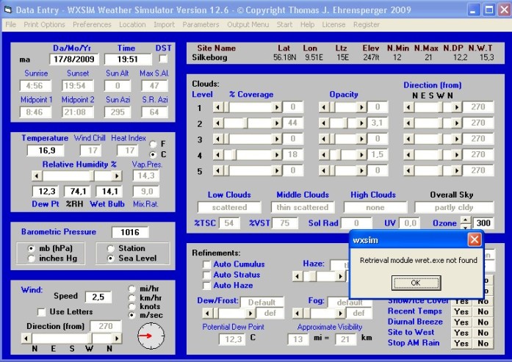
Task: Click left arrow of wind direction scrollbar
Action: tap(26, 339)
